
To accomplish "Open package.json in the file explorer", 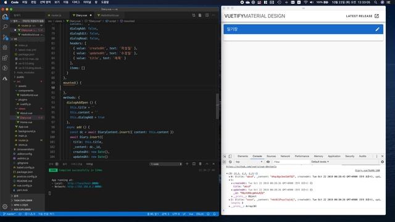I will click(x=25, y=172).
